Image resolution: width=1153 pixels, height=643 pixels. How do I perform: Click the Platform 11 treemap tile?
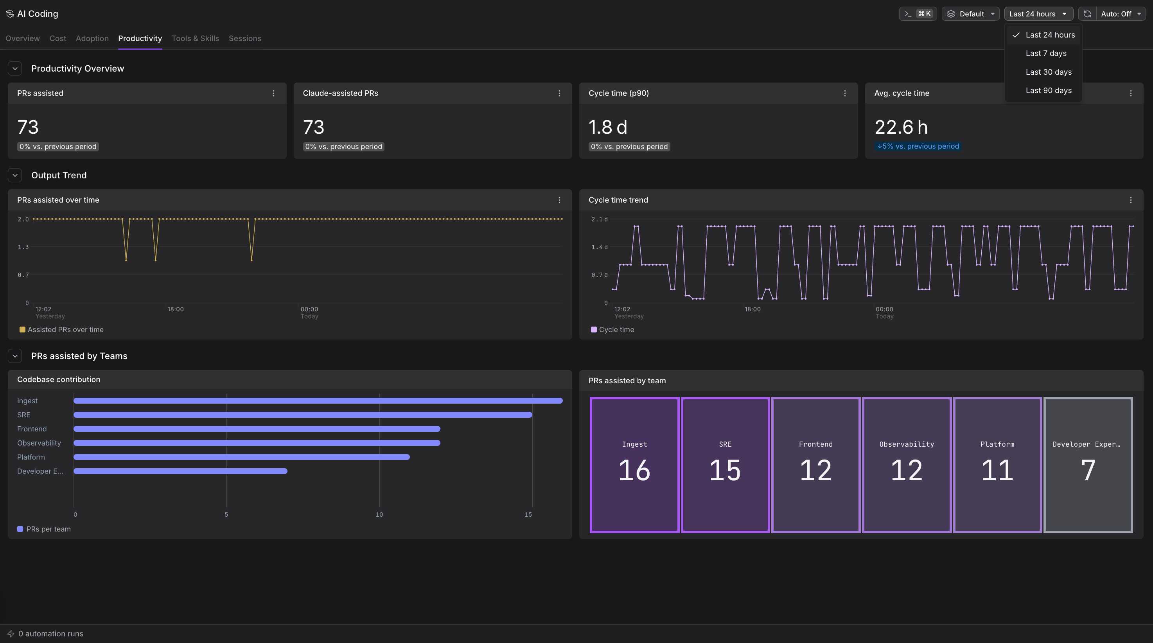997,465
